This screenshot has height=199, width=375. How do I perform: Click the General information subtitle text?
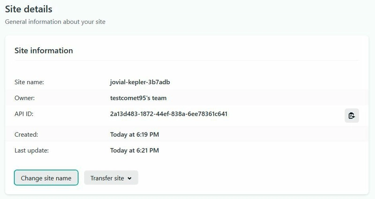55,22
